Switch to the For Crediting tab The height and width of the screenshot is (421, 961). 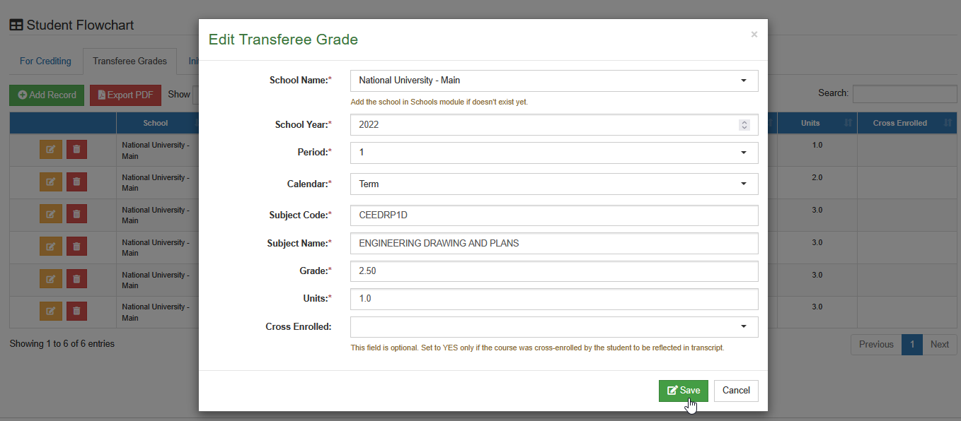coord(45,61)
